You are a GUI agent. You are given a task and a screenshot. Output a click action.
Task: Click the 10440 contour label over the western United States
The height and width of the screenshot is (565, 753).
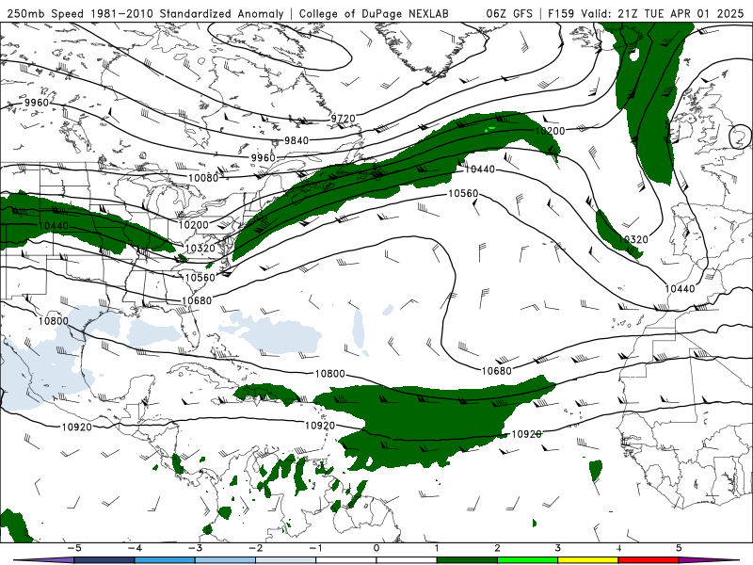pos(54,226)
